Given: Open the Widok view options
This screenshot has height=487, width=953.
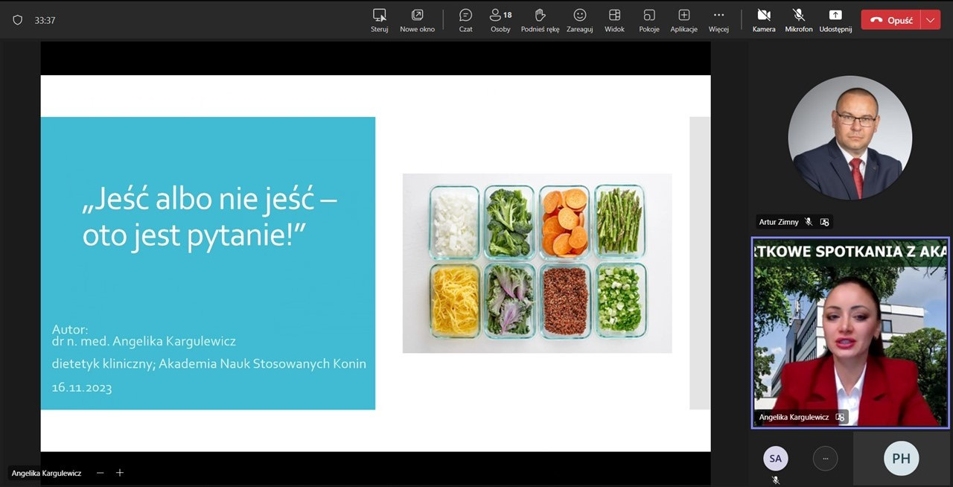Looking at the screenshot, I should 614,20.
